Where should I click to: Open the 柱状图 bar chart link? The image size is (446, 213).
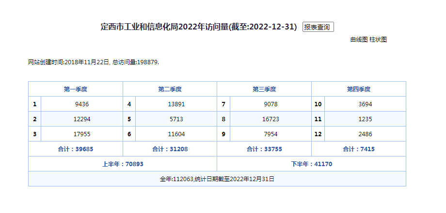[378, 40]
